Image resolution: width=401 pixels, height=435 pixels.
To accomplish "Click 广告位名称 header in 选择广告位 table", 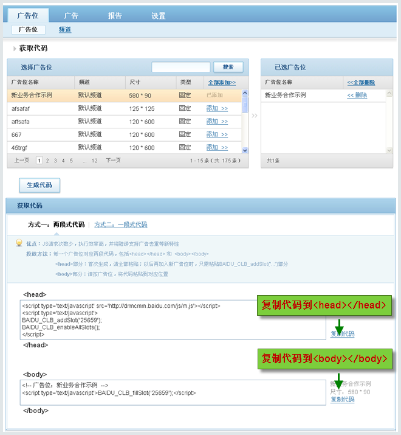I will click(25, 82).
